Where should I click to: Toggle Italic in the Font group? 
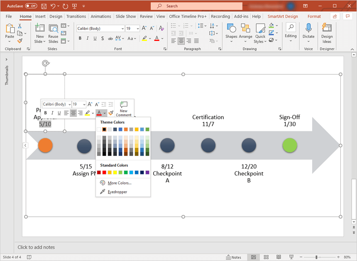[87, 38]
